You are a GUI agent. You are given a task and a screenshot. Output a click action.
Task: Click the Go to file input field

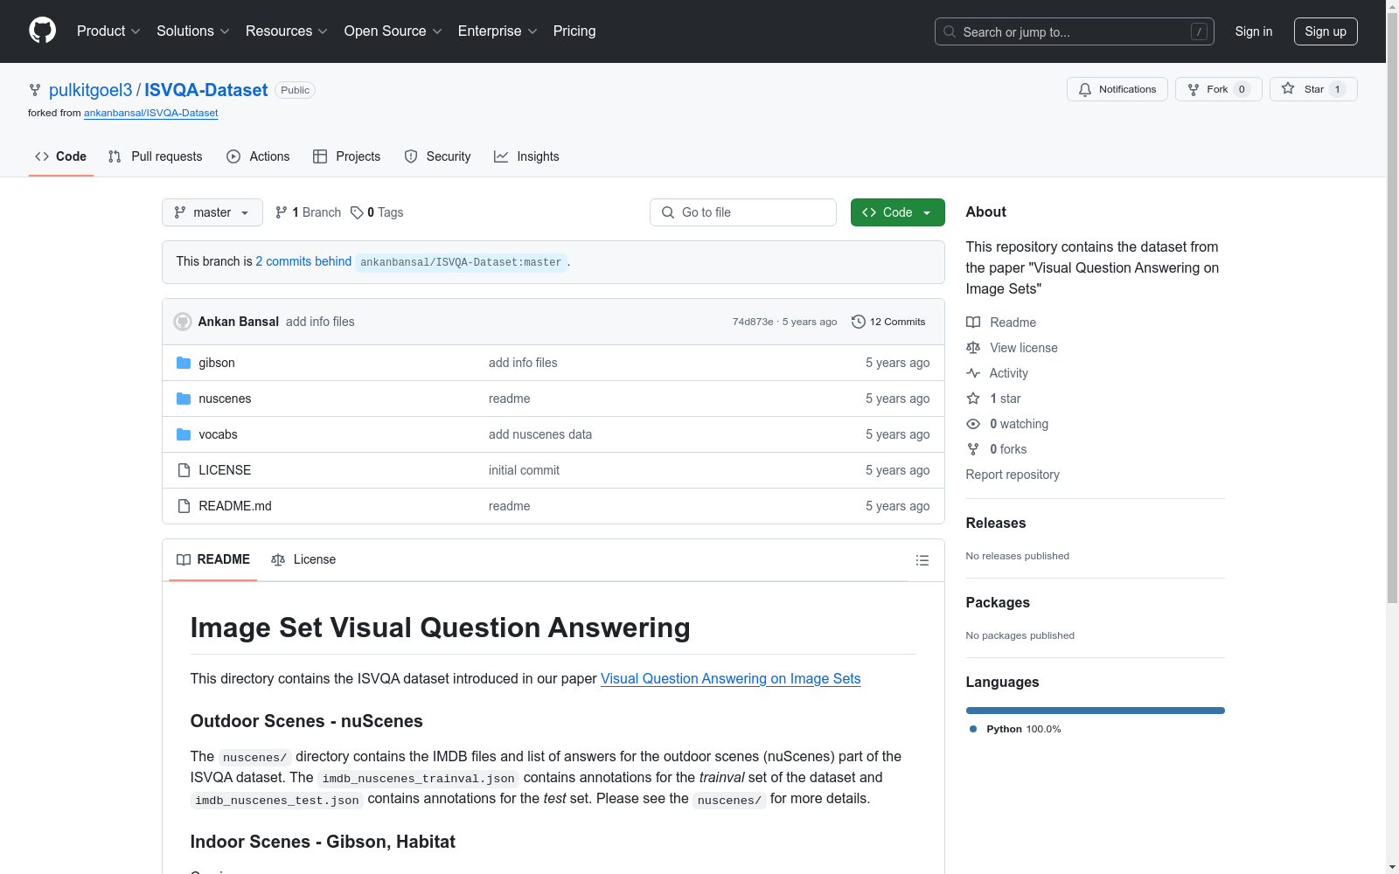[743, 212]
